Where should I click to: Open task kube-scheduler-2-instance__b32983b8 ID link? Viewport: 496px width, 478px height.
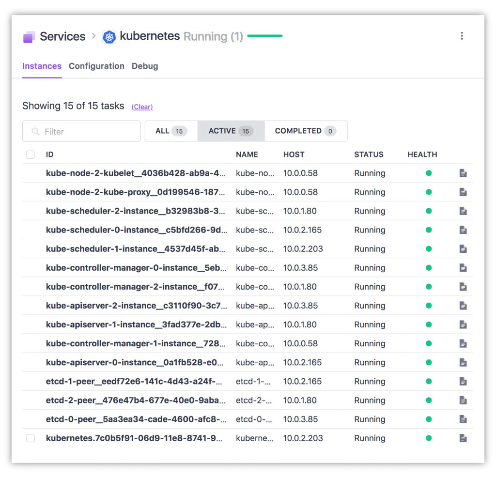[x=136, y=211]
